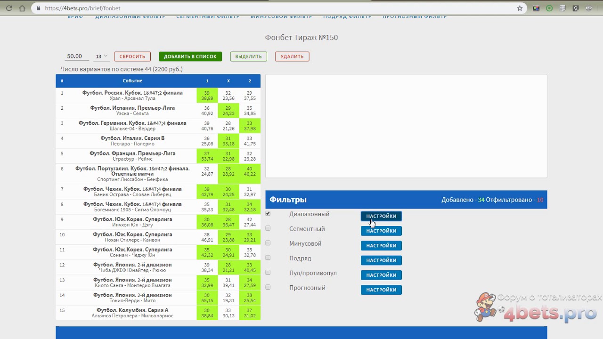Screen dimensions: 603x339
Task: Enable the Подряд filter checkbox
Action: (268, 258)
